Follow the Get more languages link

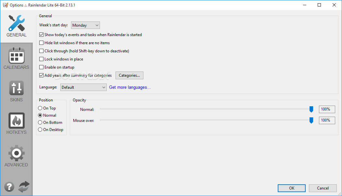click(130, 87)
